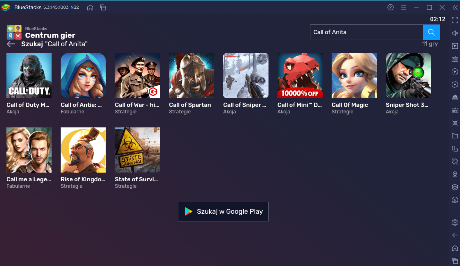
Task: Click the Call of Antia: ... title text
Action: (81, 105)
